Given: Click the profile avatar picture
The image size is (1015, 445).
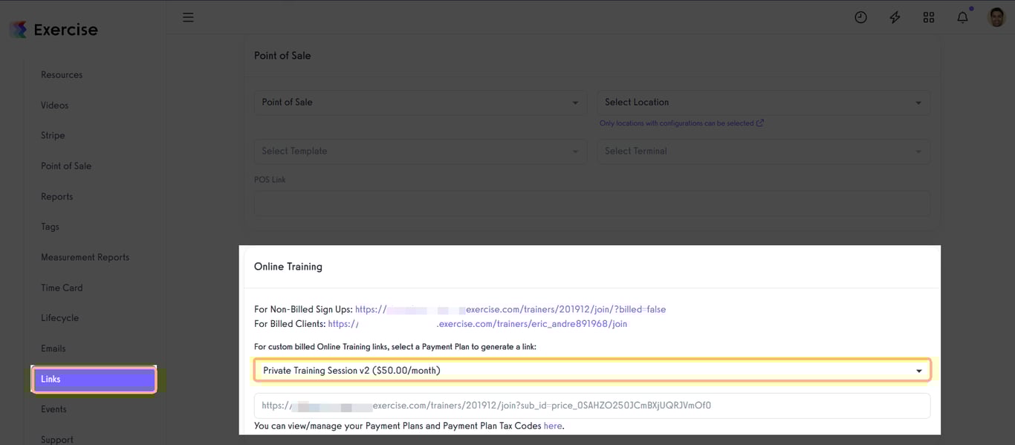Looking at the screenshot, I should pyautogui.click(x=996, y=16).
